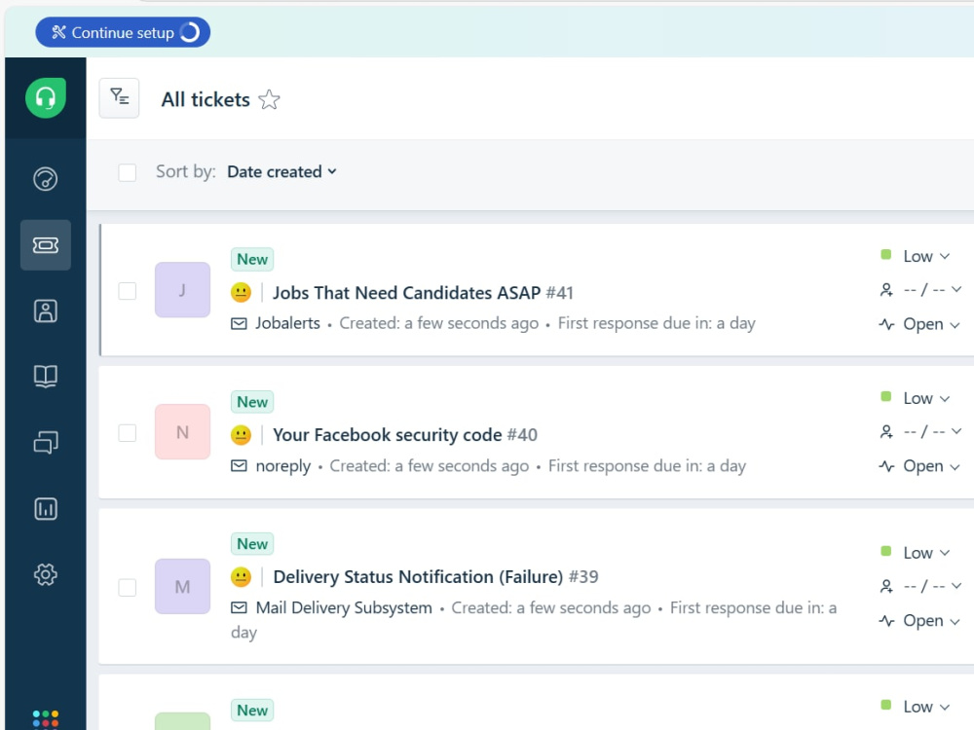Viewport: 974px width, 730px height.
Task: Click the email envelope icon beside noreply
Action: 240,465
